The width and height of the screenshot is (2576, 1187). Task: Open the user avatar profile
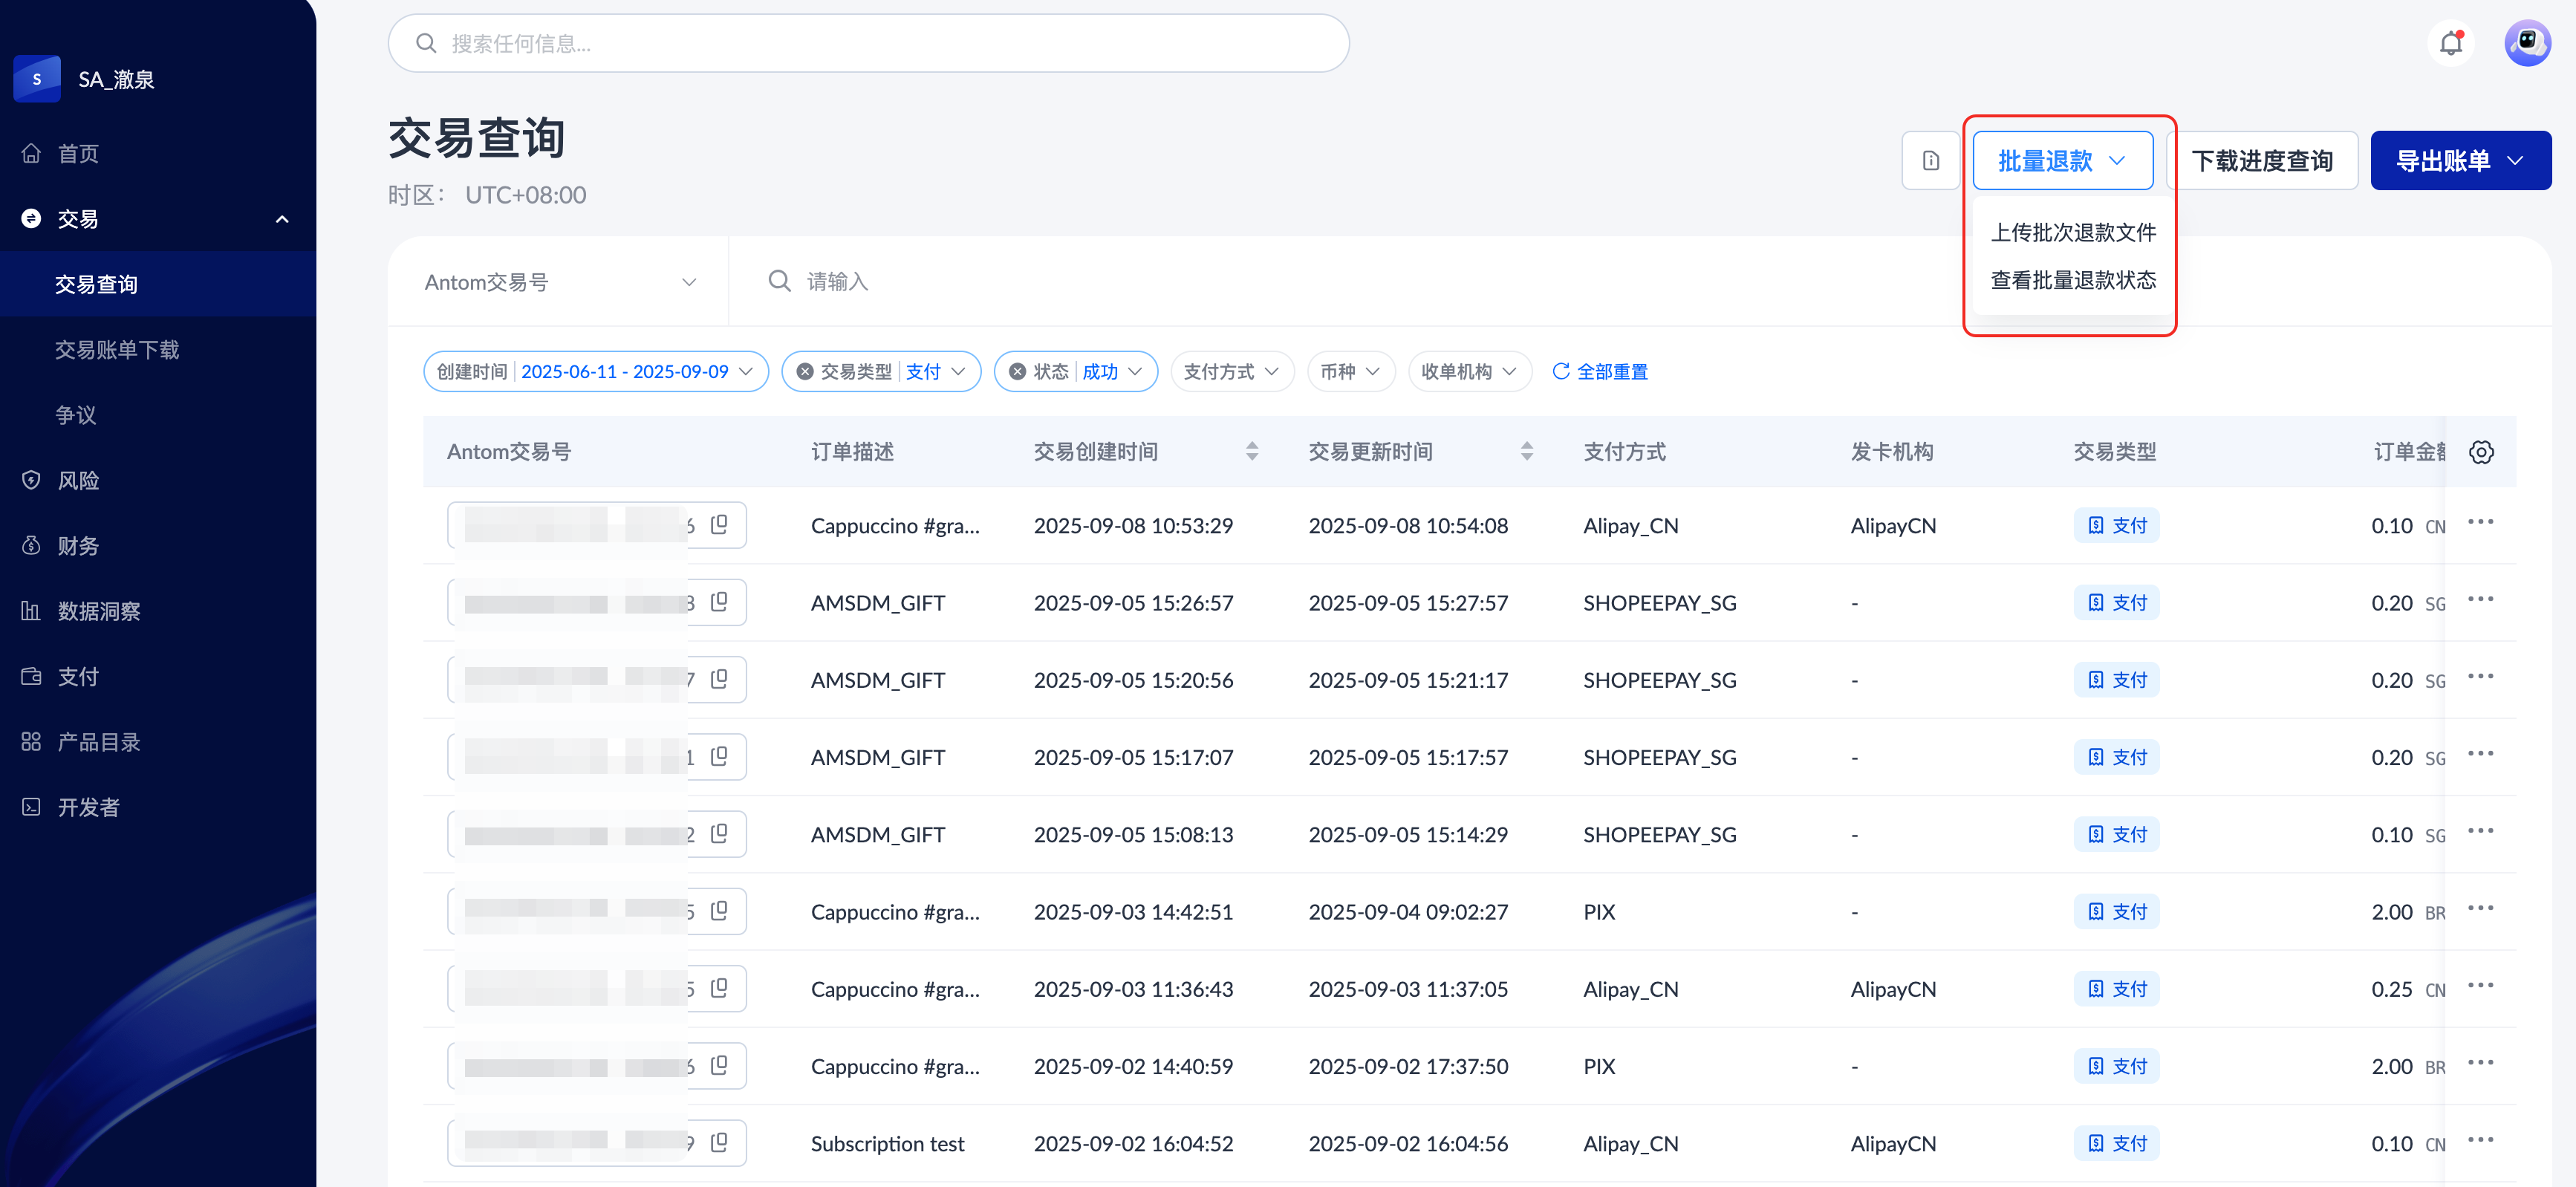coord(2527,44)
